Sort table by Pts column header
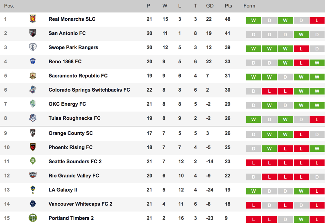Image resolution: width=325 pixels, height=224 pixels. 228,6
